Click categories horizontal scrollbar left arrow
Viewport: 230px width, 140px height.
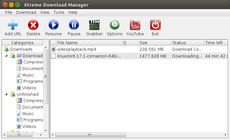tap(4, 135)
